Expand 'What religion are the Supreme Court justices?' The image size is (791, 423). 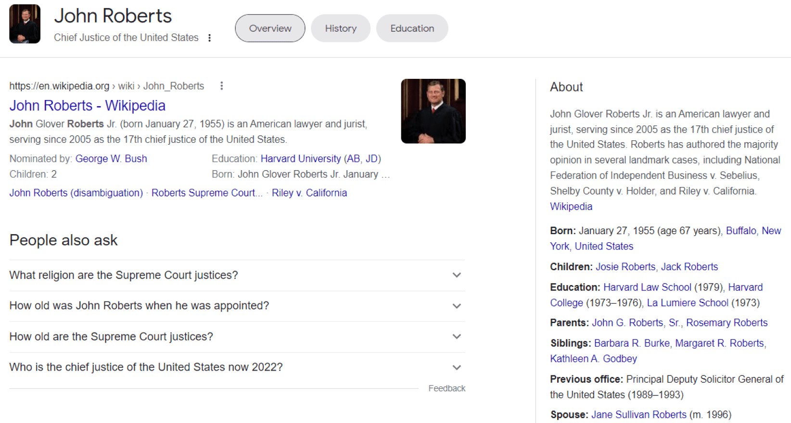pyautogui.click(x=237, y=275)
